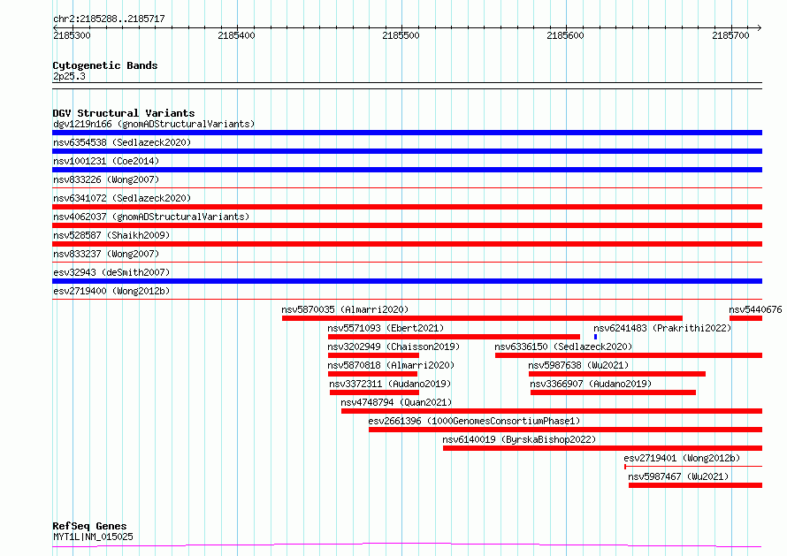Select the red bar under nsv5870035
This screenshot has width=787, height=556.
(x=482, y=318)
